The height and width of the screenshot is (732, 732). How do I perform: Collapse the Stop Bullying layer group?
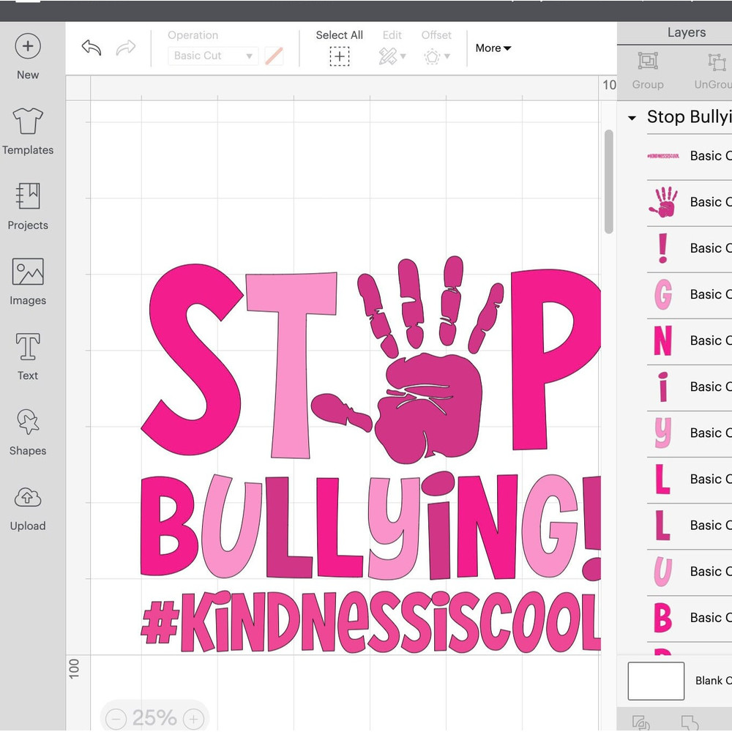tap(632, 117)
